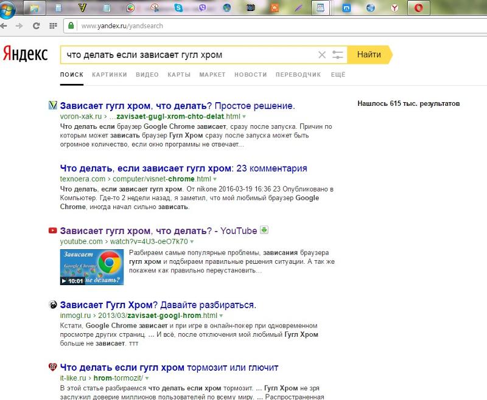Viewport: 487px width, 400px height.
Task: Open the apps grid icon beside the address bar
Action: [x=54, y=26]
